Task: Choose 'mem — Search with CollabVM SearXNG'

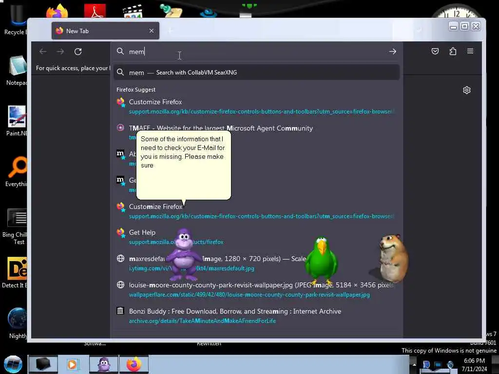Action: point(256,73)
